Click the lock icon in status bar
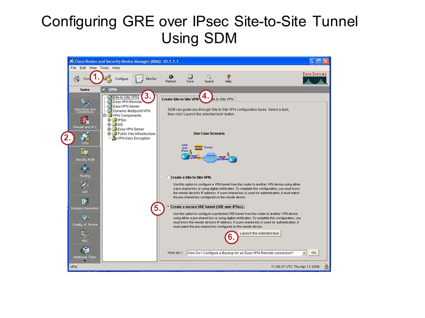Image resolution: width=425 pixels, height=318 pixels. (x=326, y=267)
